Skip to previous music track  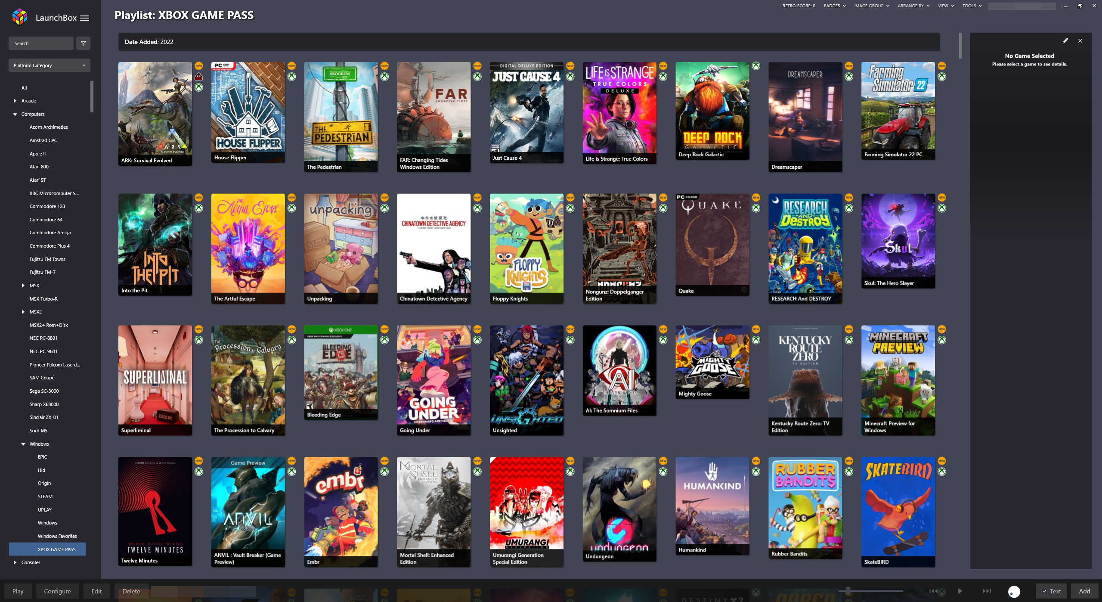[x=933, y=591]
